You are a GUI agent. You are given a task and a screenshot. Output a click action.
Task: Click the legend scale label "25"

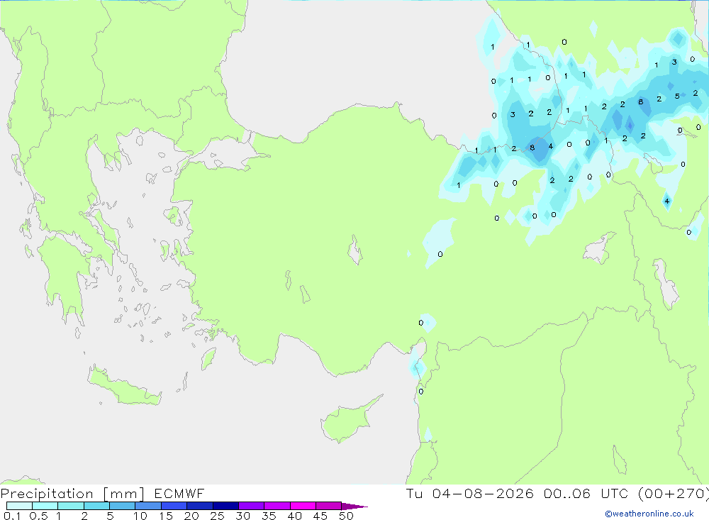(217, 516)
